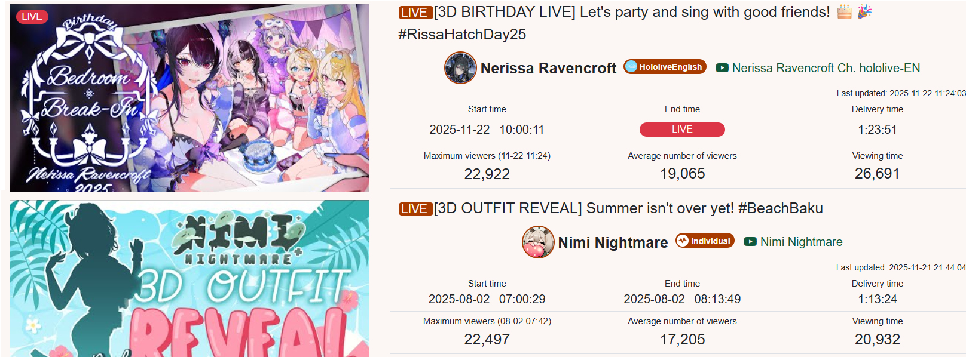Open the 3D BIRTHDAY LIVE stream title

[x=632, y=12]
